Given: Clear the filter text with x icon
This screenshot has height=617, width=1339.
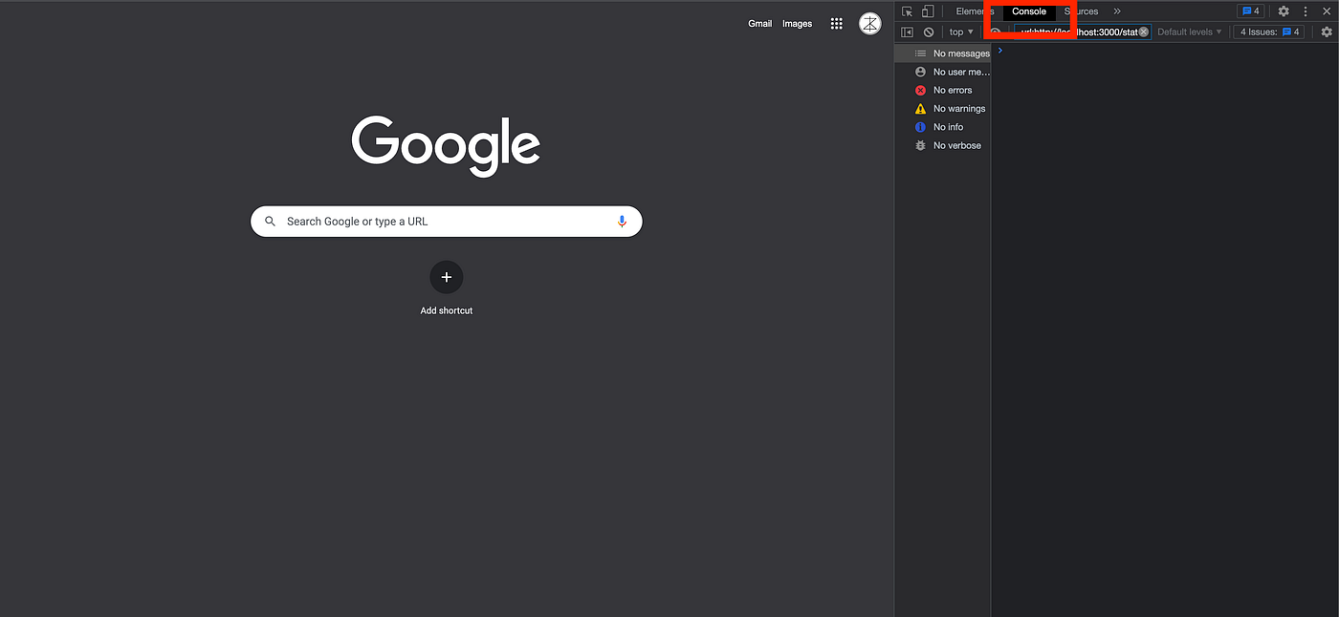Looking at the screenshot, I should (1143, 32).
